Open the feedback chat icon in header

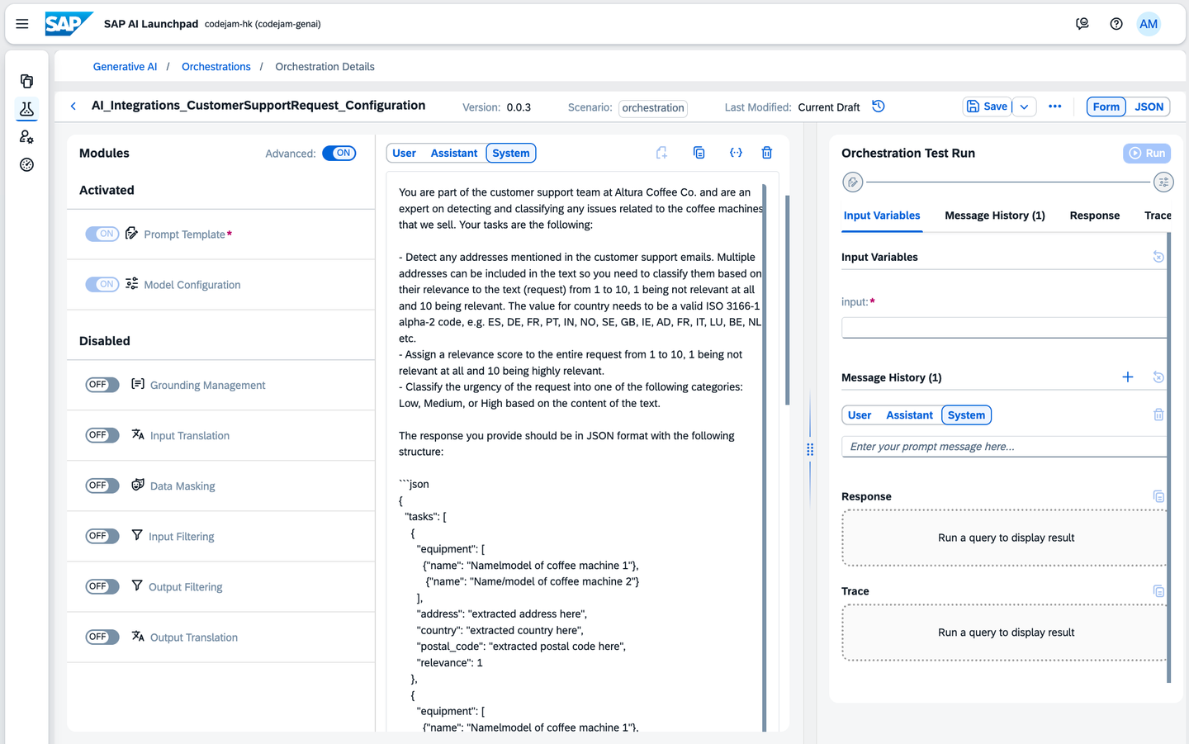click(x=1082, y=24)
